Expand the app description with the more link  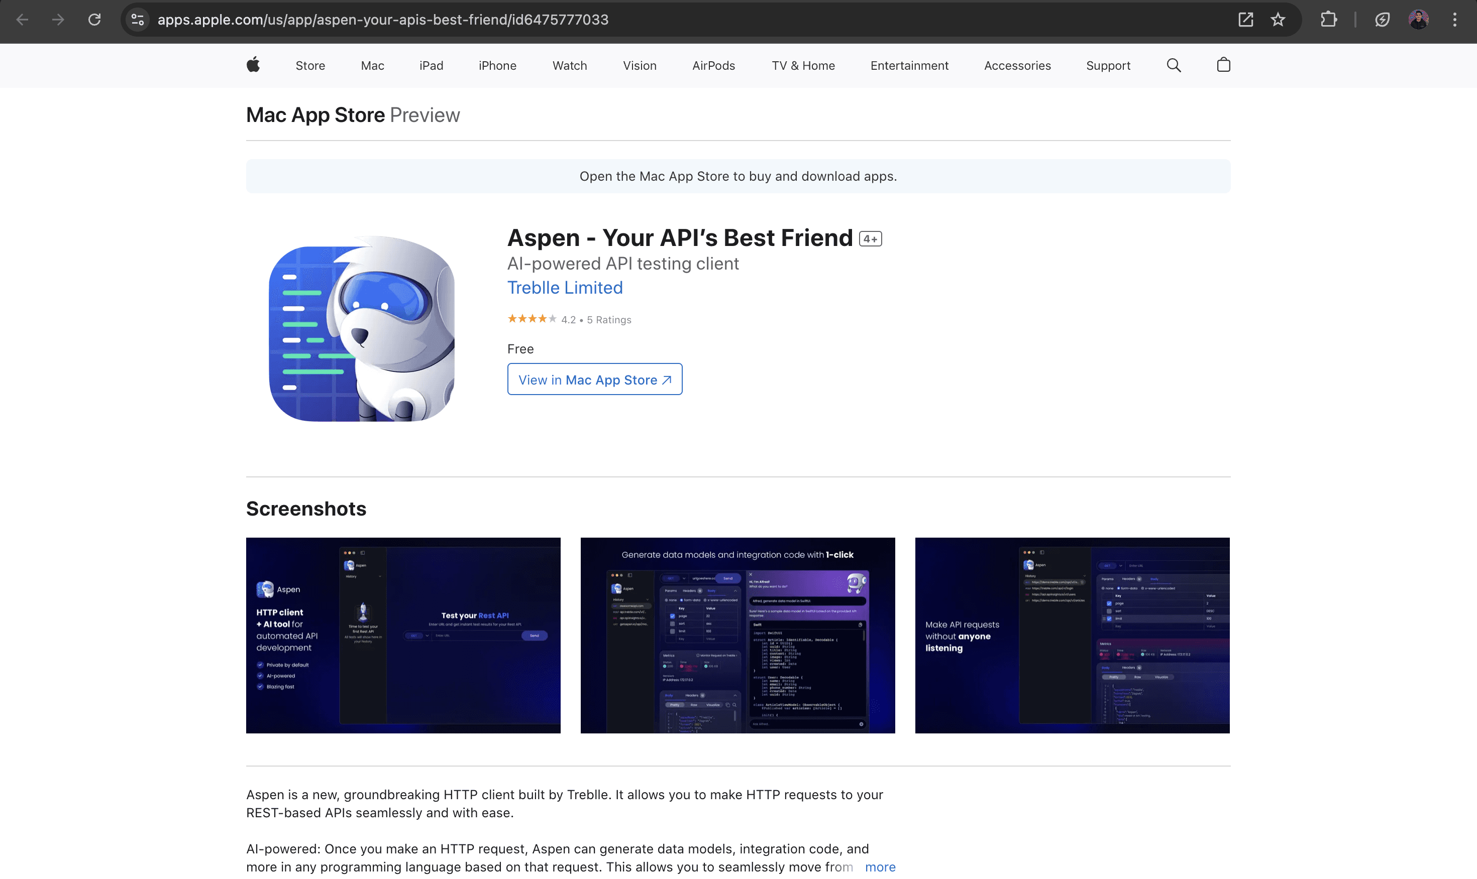pyautogui.click(x=881, y=866)
